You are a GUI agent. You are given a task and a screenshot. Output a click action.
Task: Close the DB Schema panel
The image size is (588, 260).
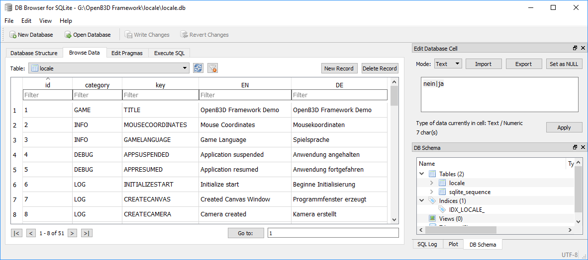coord(583,147)
